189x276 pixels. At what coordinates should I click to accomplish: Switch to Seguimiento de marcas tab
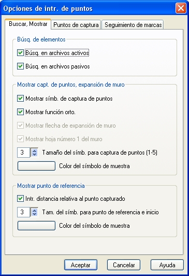click(133, 25)
